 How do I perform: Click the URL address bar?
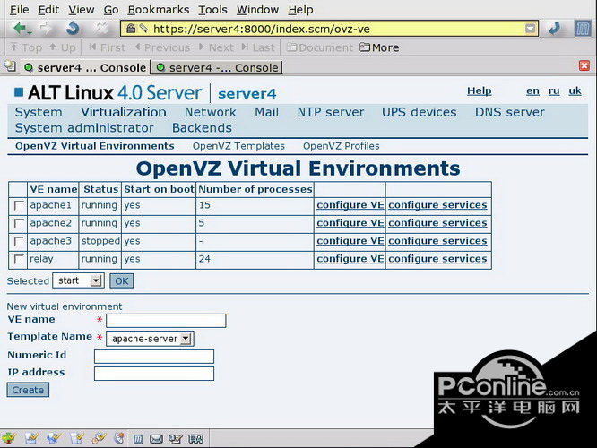click(329, 29)
